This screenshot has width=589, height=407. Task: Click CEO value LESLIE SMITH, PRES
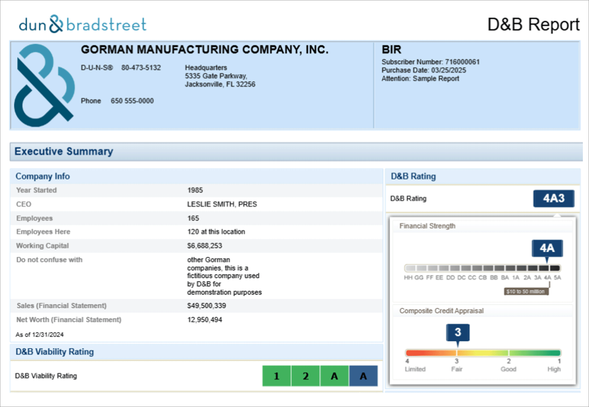222,204
